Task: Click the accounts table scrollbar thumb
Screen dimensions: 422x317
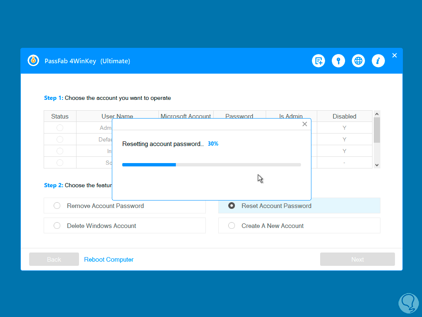Action: pyautogui.click(x=377, y=130)
